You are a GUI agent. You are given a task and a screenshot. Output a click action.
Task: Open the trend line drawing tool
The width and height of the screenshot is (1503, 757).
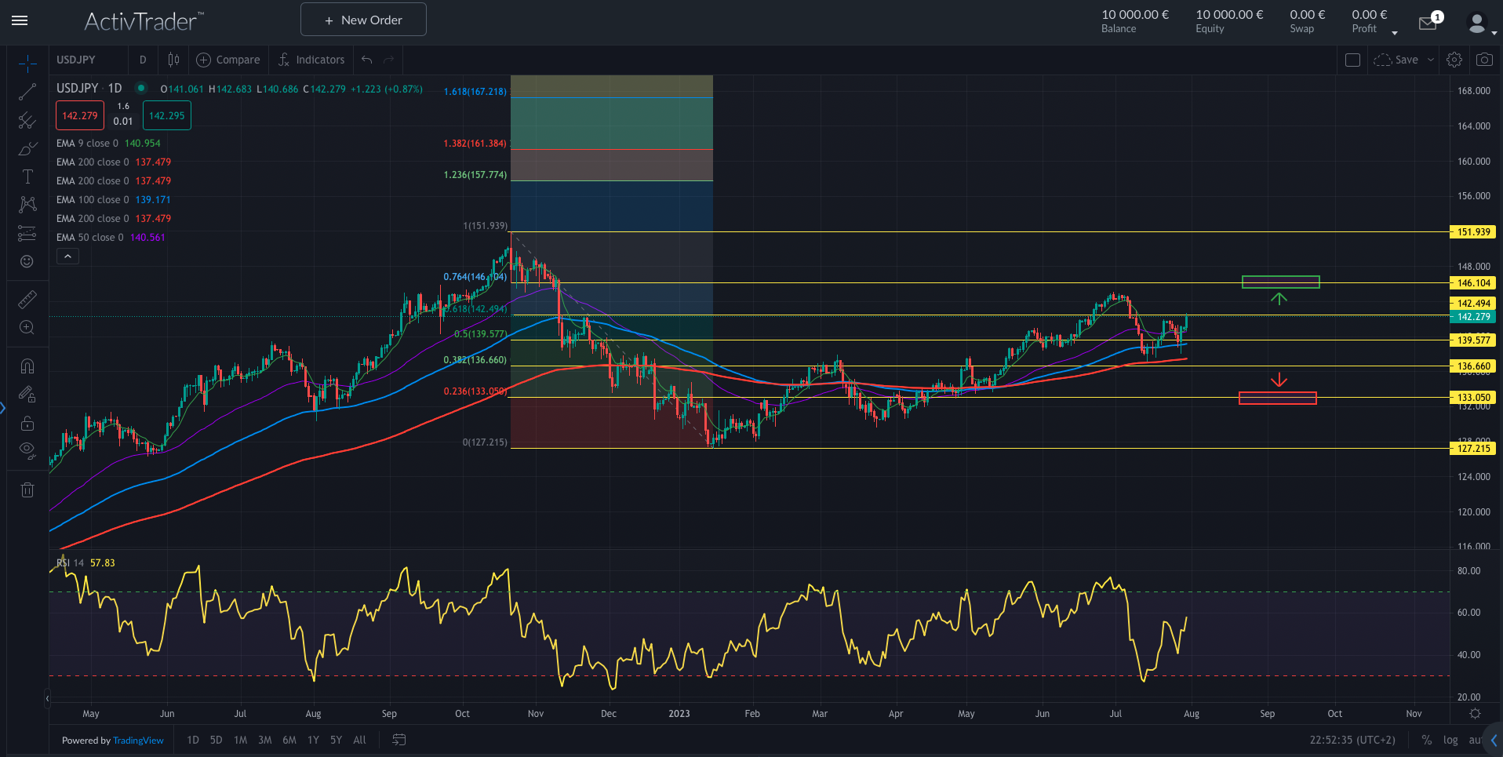[27, 91]
